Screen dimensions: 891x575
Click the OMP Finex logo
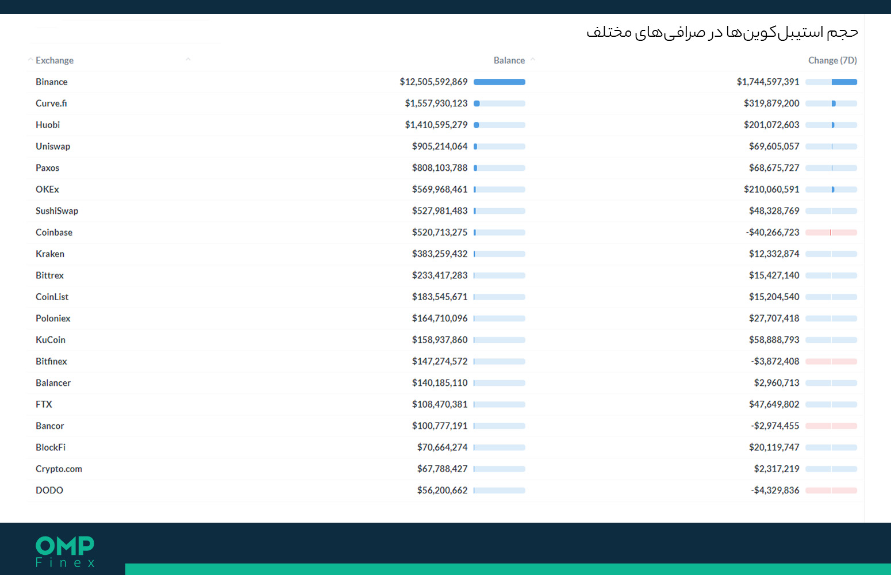[65, 552]
